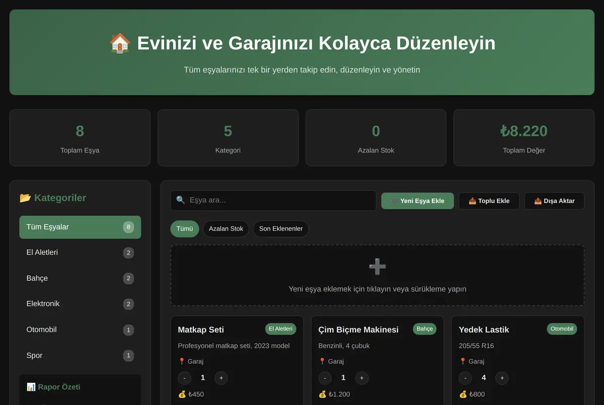Click the folder icon beside Kategoriler
Screen dimensions: 604x405
[25, 198]
